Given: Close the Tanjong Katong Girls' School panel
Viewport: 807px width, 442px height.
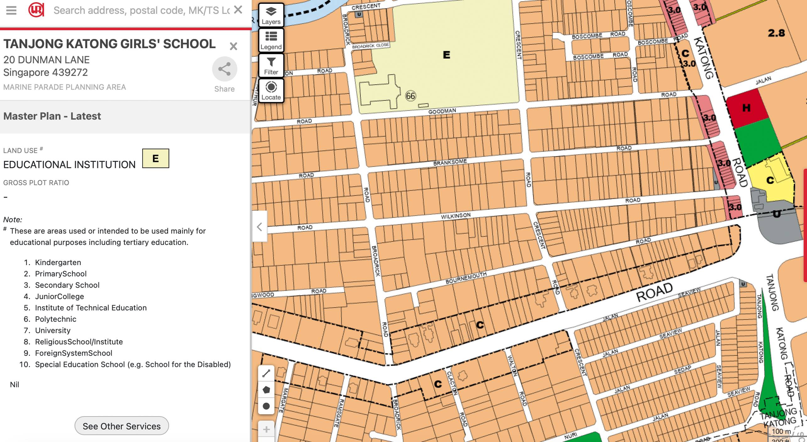Looking at the screenshot, I should tap(233, 46).
